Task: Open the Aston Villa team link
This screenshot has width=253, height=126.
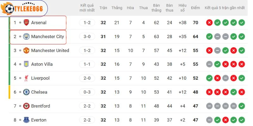Action: [42, 64]
